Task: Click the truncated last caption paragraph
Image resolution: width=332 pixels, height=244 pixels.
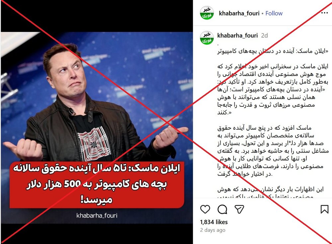Action: [273, 192]
